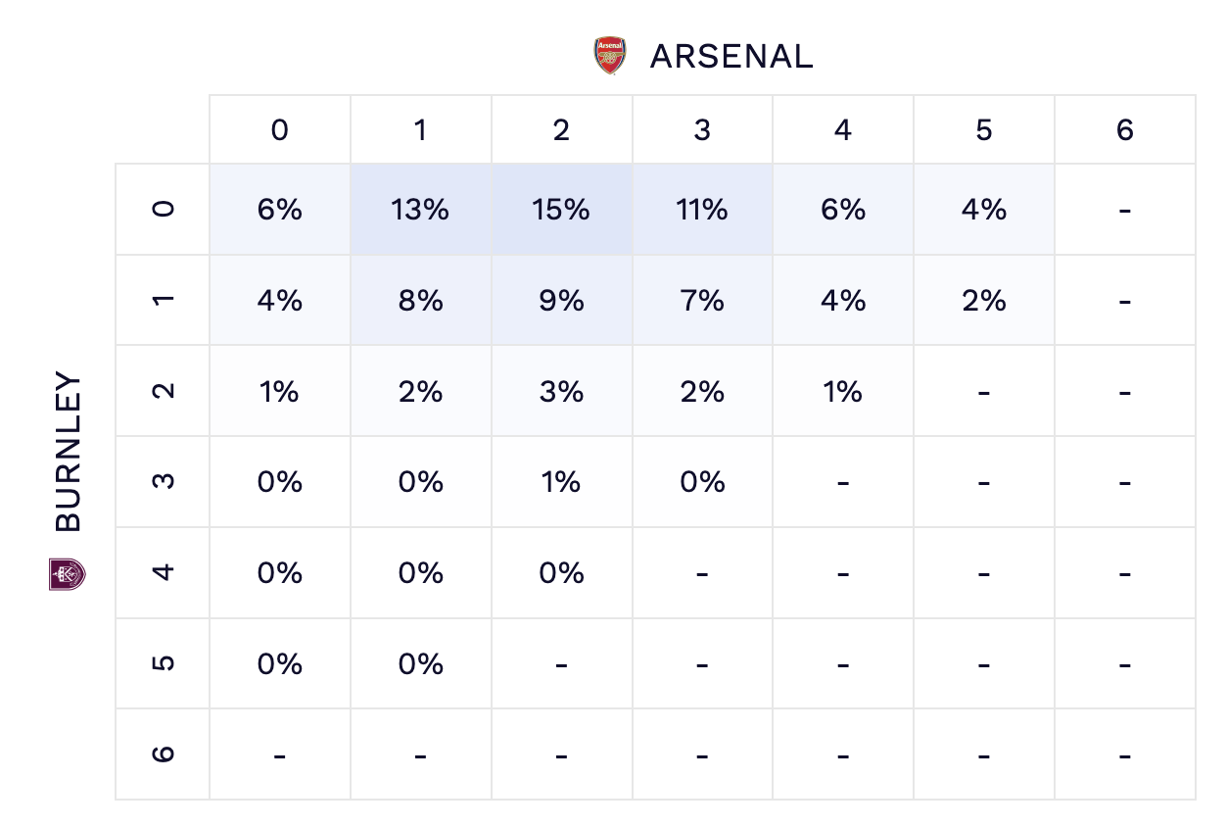Select Arsenal 5 Burnley 0 cell showing 4%
Viewport: 1226px width, 827px height.
pos(984,210)
